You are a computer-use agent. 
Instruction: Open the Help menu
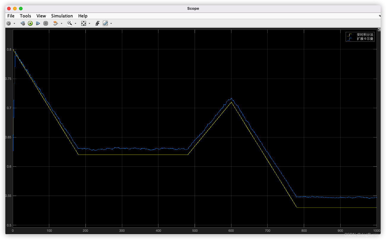pos(83,16)
